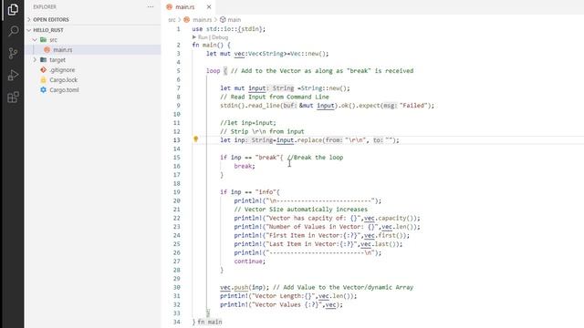Screen dimensions: 584x328
Task: Click line number 19 in the gutter
Action: [x=176, y=192]
